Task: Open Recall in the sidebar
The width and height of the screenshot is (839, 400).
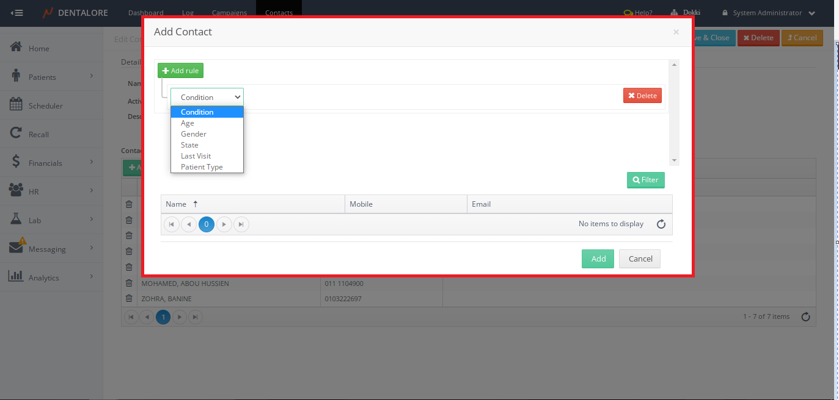Action: [38, 134]
